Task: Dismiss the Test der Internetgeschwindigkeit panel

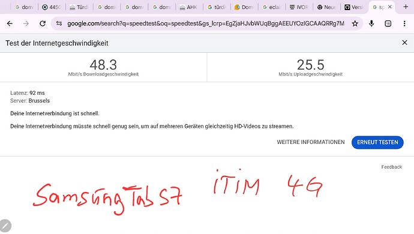Action: click(404, 43)
